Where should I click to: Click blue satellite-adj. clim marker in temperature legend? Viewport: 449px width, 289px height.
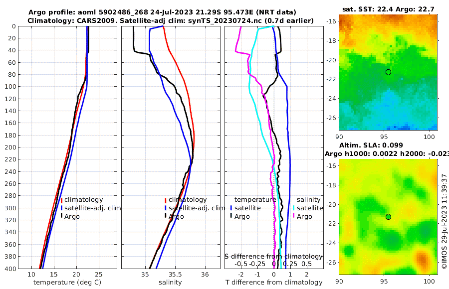pos(61,208)
